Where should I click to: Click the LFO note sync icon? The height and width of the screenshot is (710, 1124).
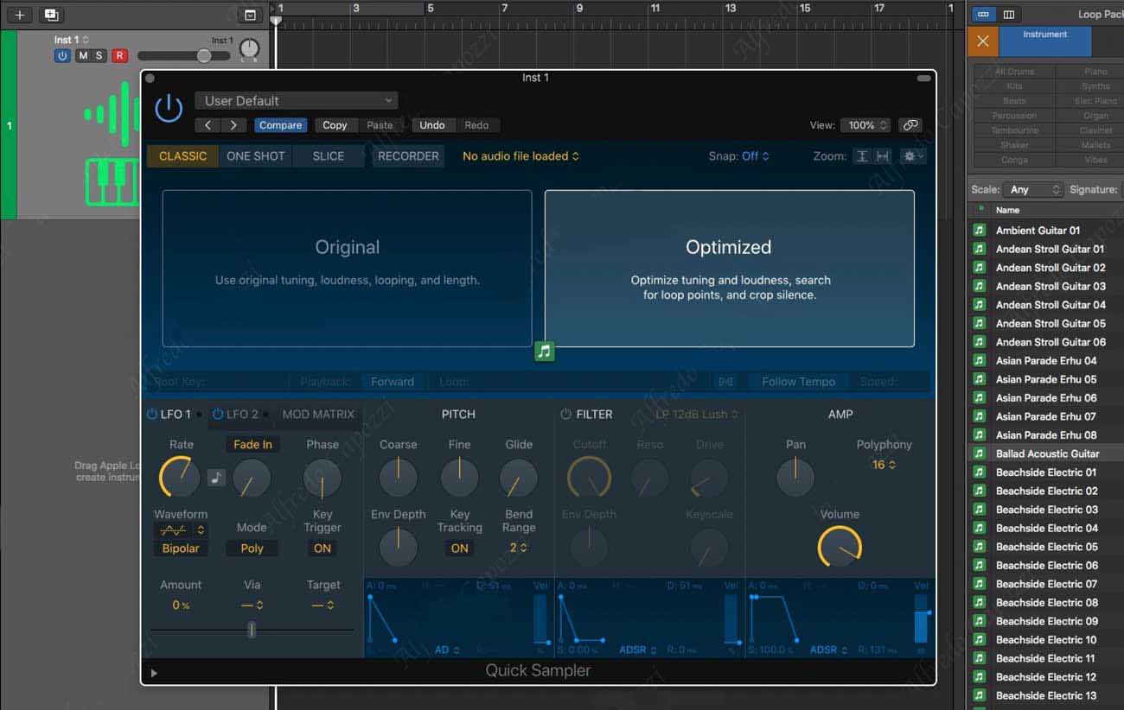click(216, 478)
